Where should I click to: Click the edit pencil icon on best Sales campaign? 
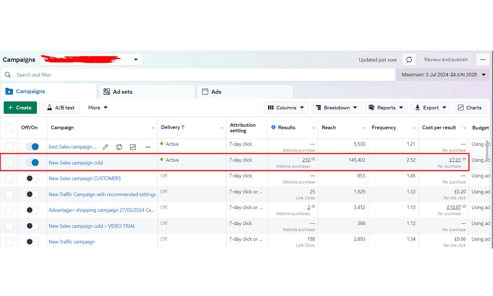tap(106, 147)
